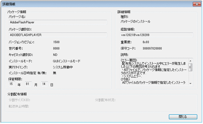Image resolution: width=203 pixels, height=124 pixels.
Task: Click the 保管期限 month field 01
Action: [28, 84]
